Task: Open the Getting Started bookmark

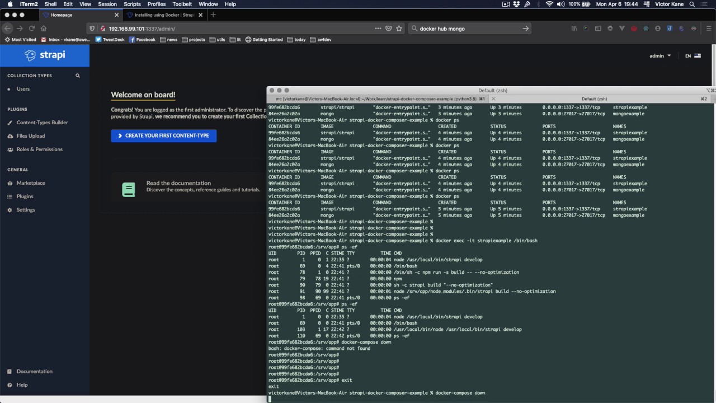Action: tap(264, 40)
